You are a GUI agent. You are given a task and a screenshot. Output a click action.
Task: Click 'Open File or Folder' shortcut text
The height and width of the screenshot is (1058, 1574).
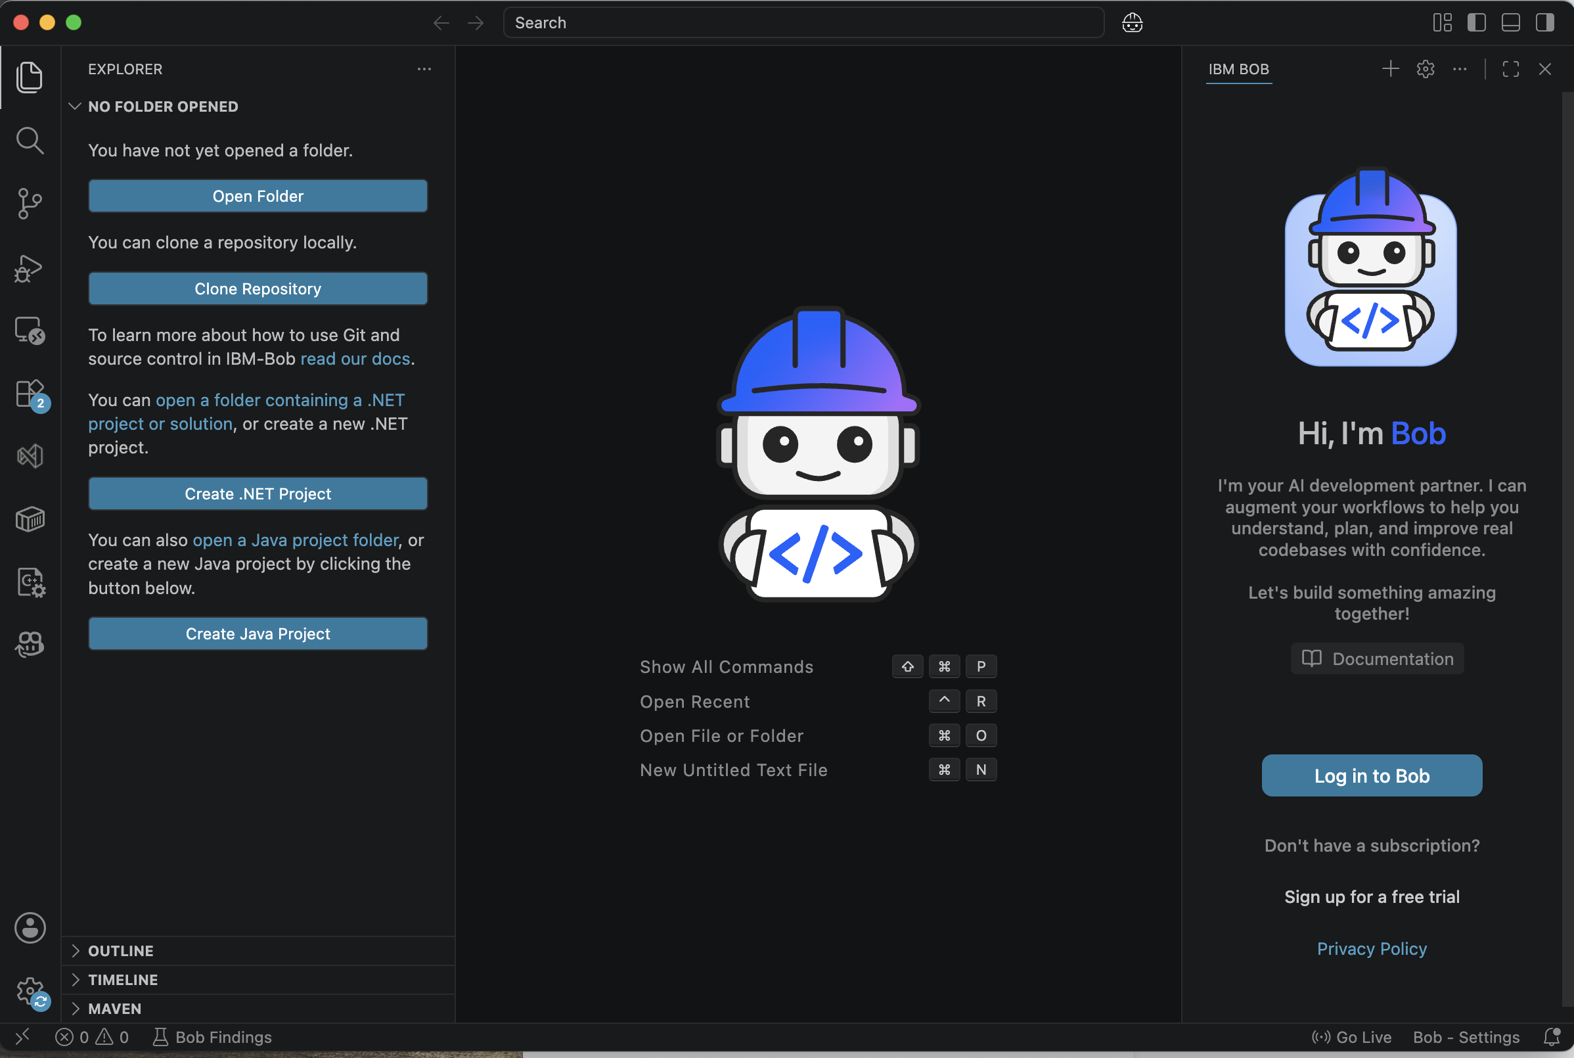[721, 735]
